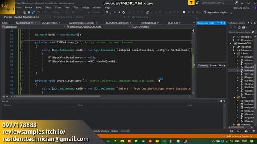Open the Output tab at bottom
Image resolution: width=257 pixels, height=144 pixels.
(115, 131)
